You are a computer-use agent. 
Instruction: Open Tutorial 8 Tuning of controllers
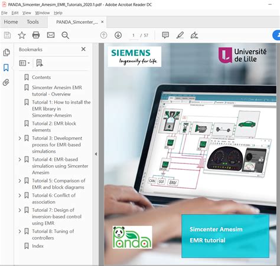(53, 235)
